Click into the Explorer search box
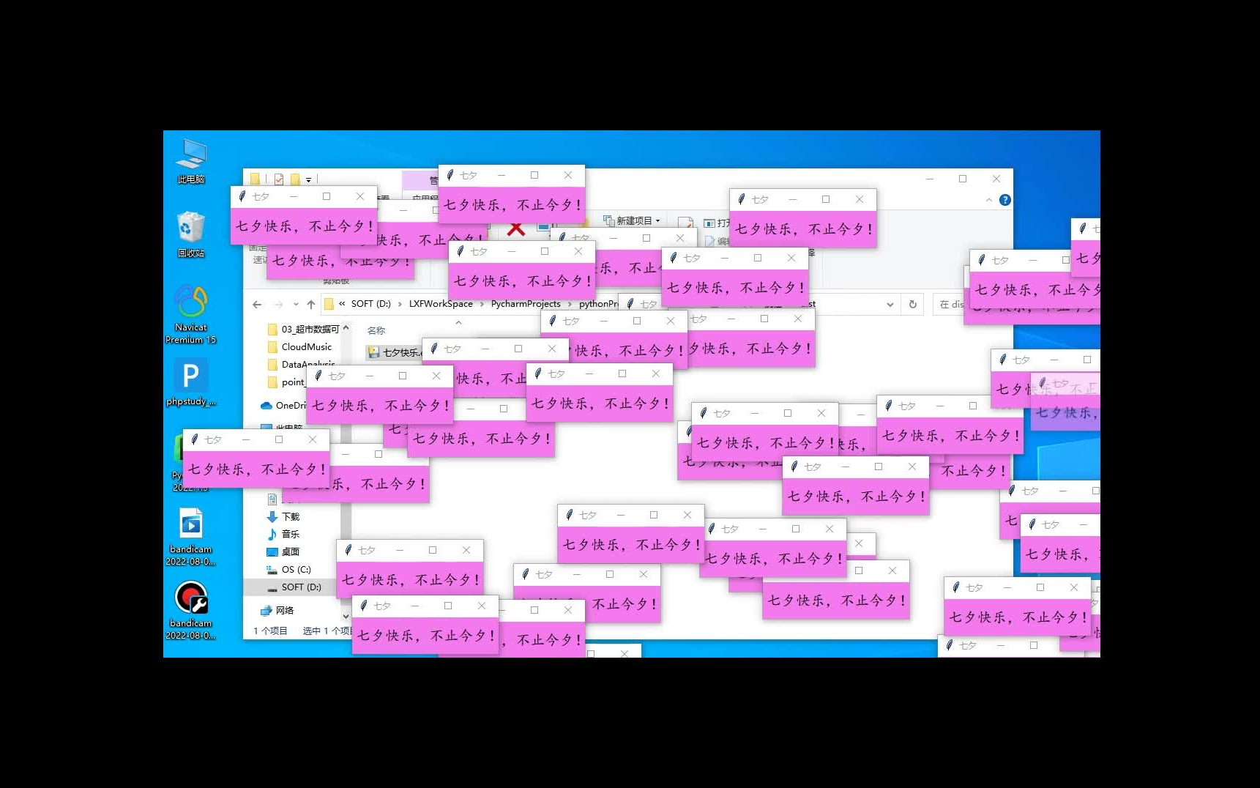Screen dimensions: 1260x788 pos(950,305)
